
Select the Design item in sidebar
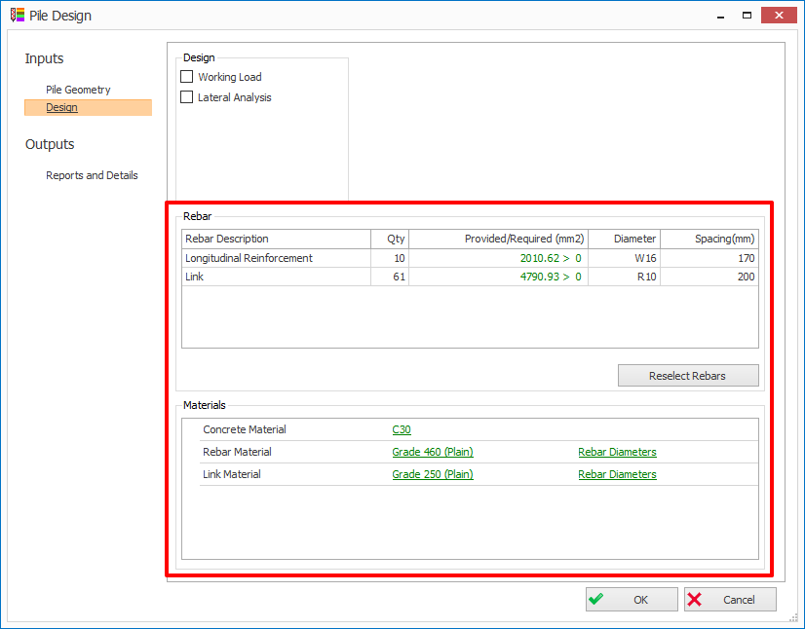coord(61,107)
